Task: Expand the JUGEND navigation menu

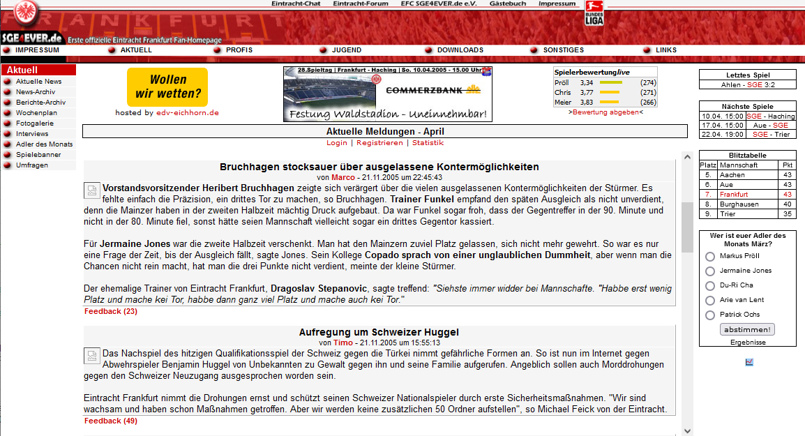Action: pos(346,50)
